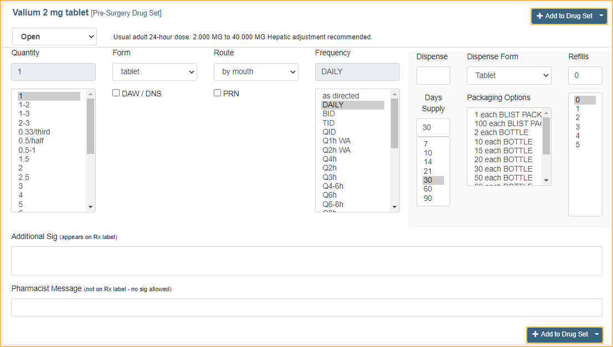Click the Dispense quantity input box
The height and width of the screenshot is (347, 613).
click(433, 75)
